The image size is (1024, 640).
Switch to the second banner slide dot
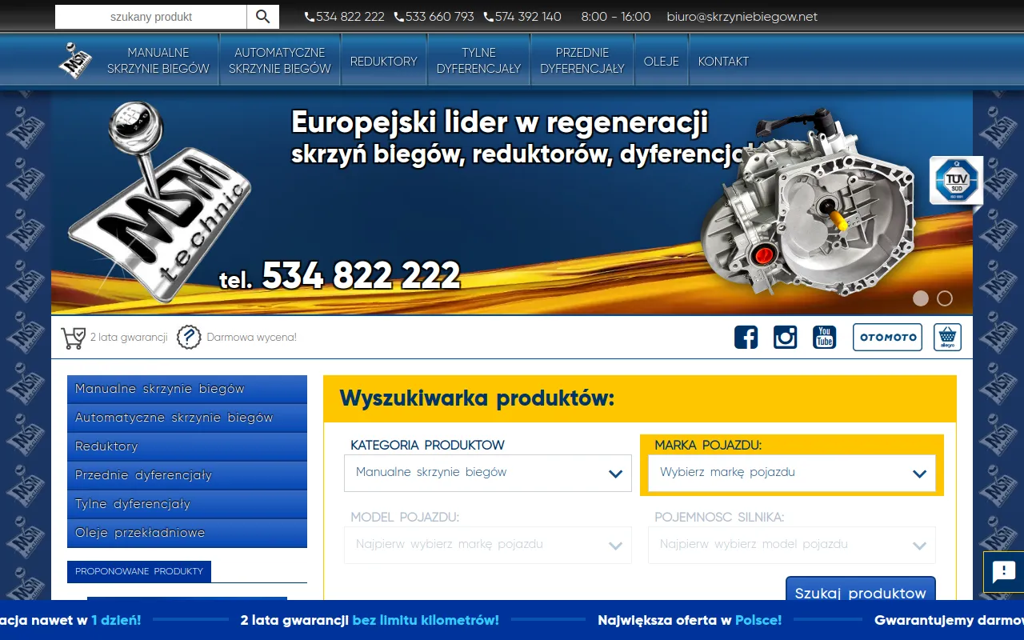click(945, 298)
